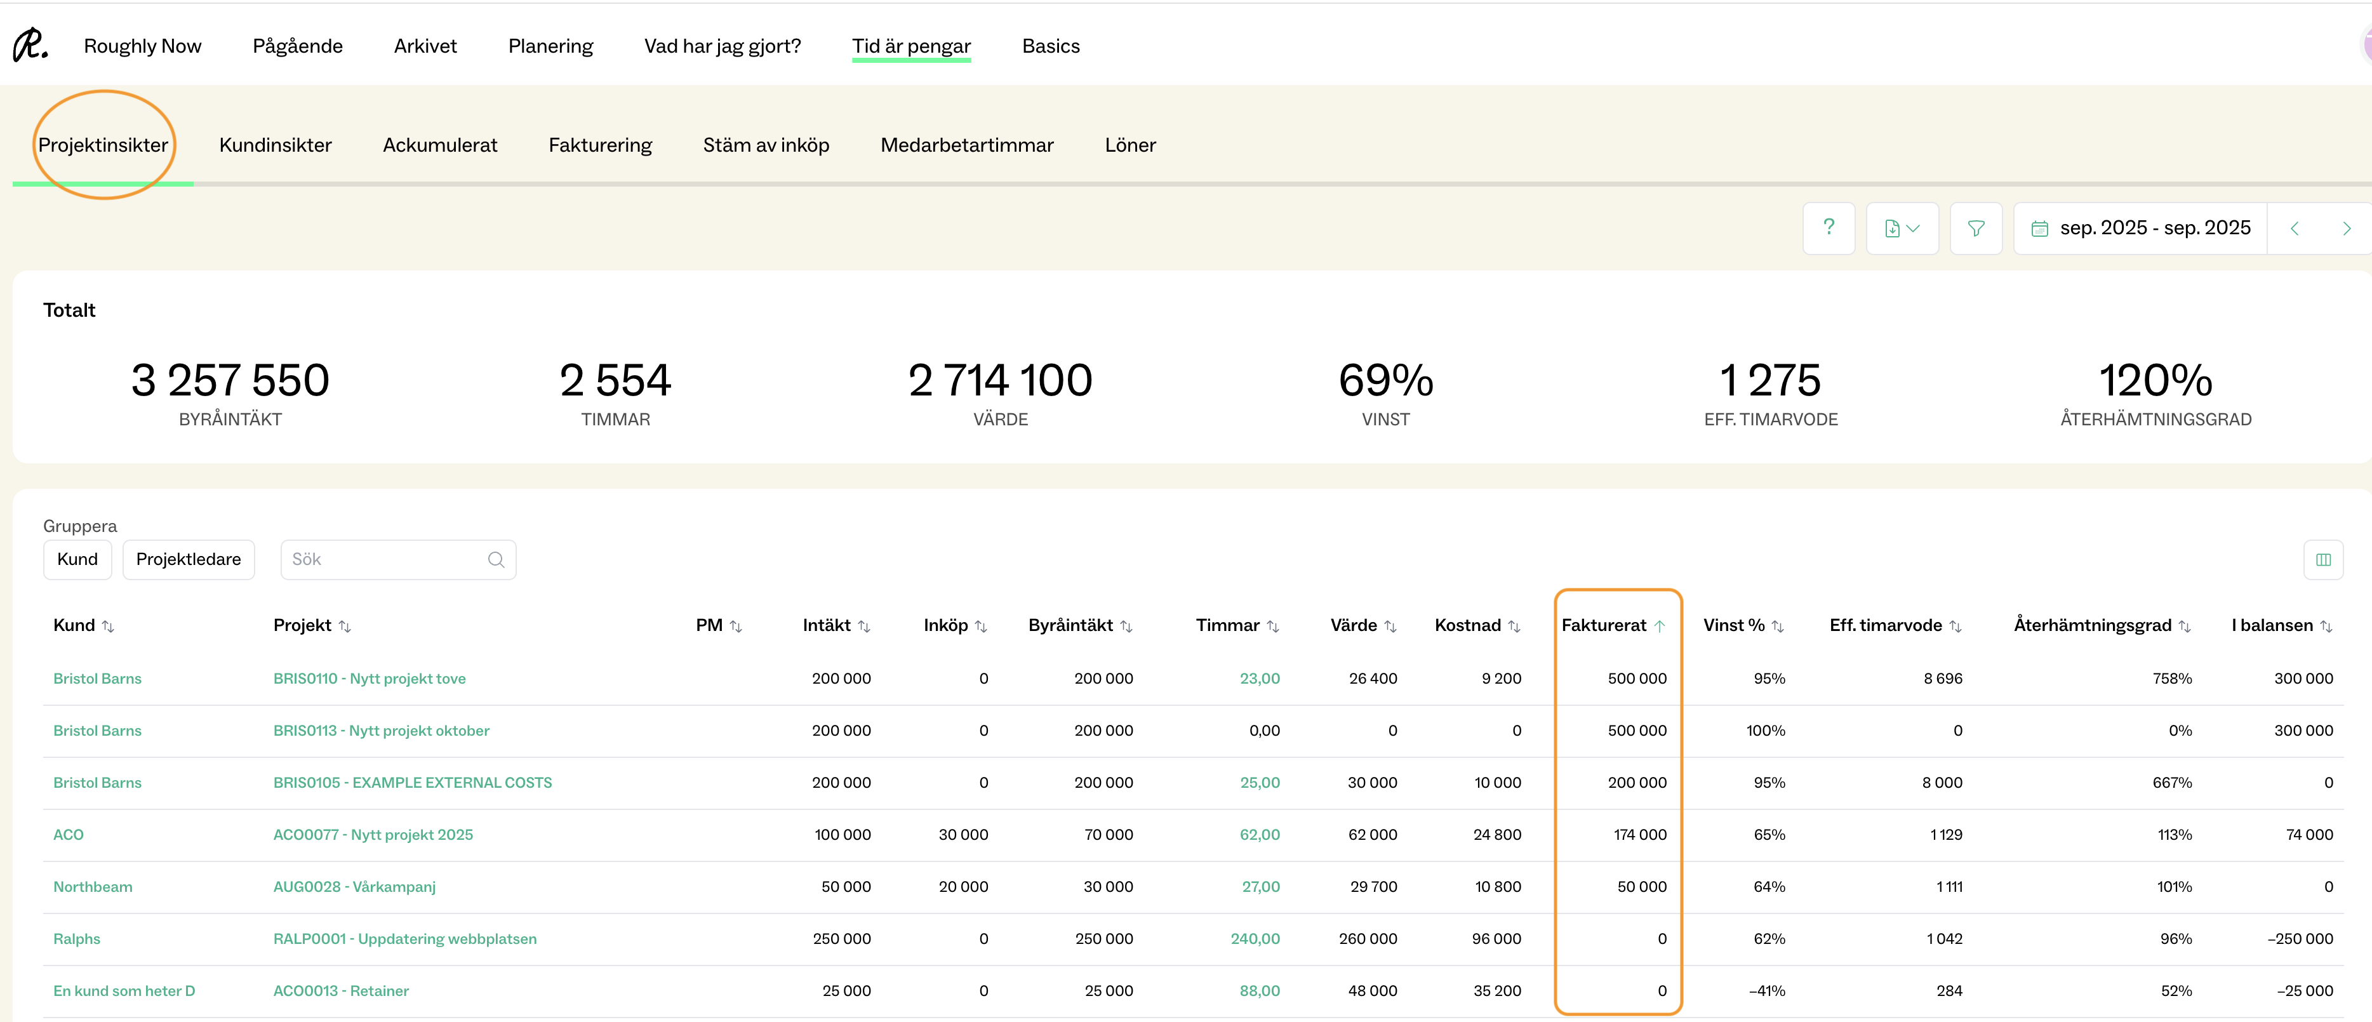Open the column settings icon
Screen dimensions: 2372x1022
pyautogui.click(x=2322, y=560)
